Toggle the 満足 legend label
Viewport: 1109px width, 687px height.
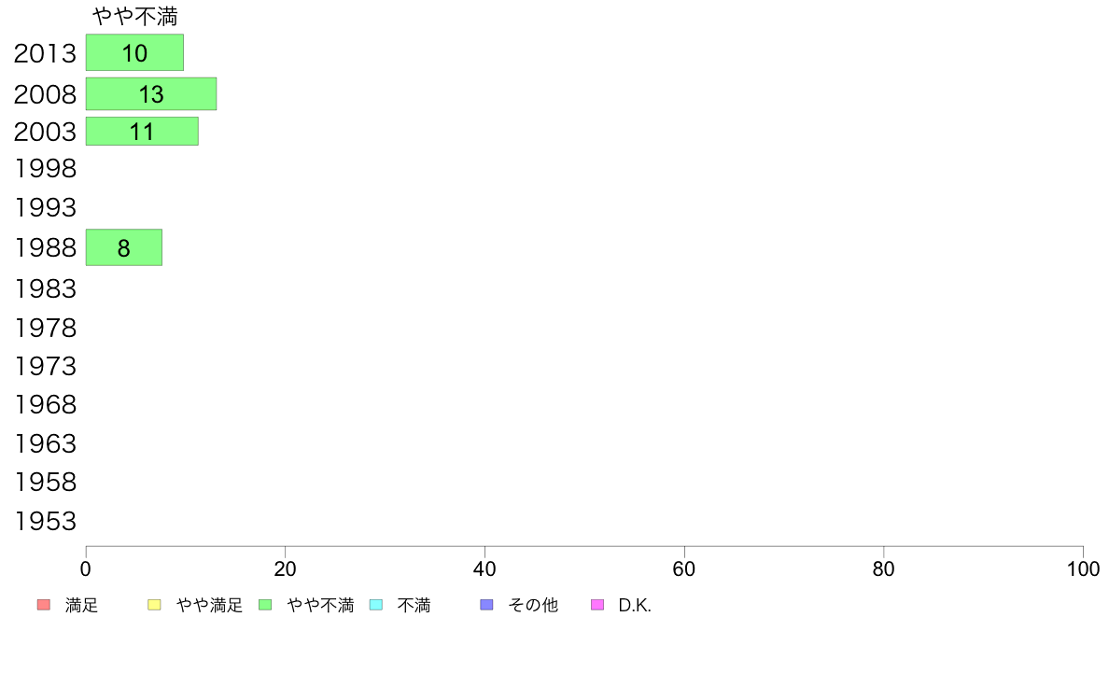point(81,605)
